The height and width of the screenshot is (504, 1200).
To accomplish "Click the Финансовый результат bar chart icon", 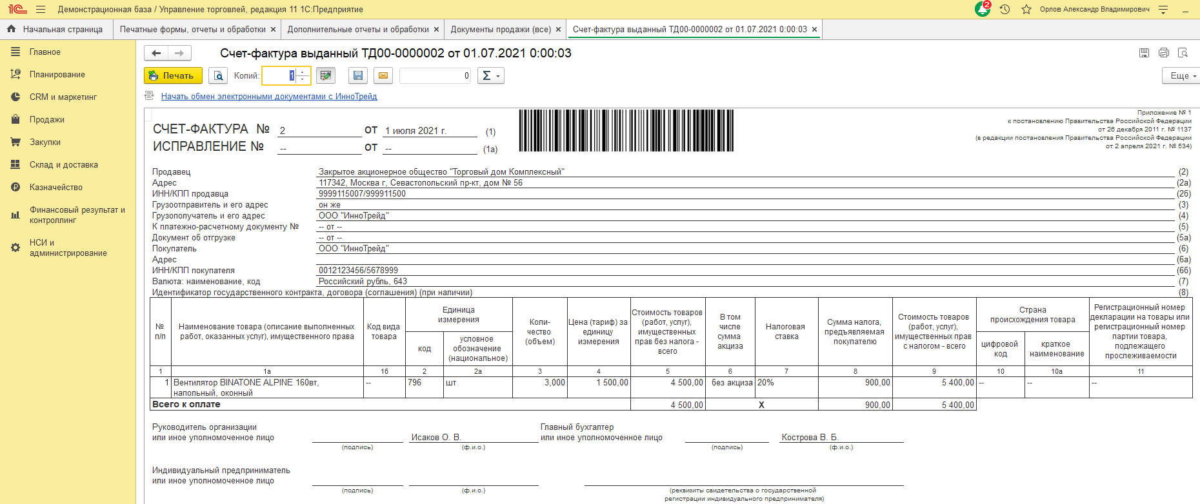I will click(x=15, y=215).
